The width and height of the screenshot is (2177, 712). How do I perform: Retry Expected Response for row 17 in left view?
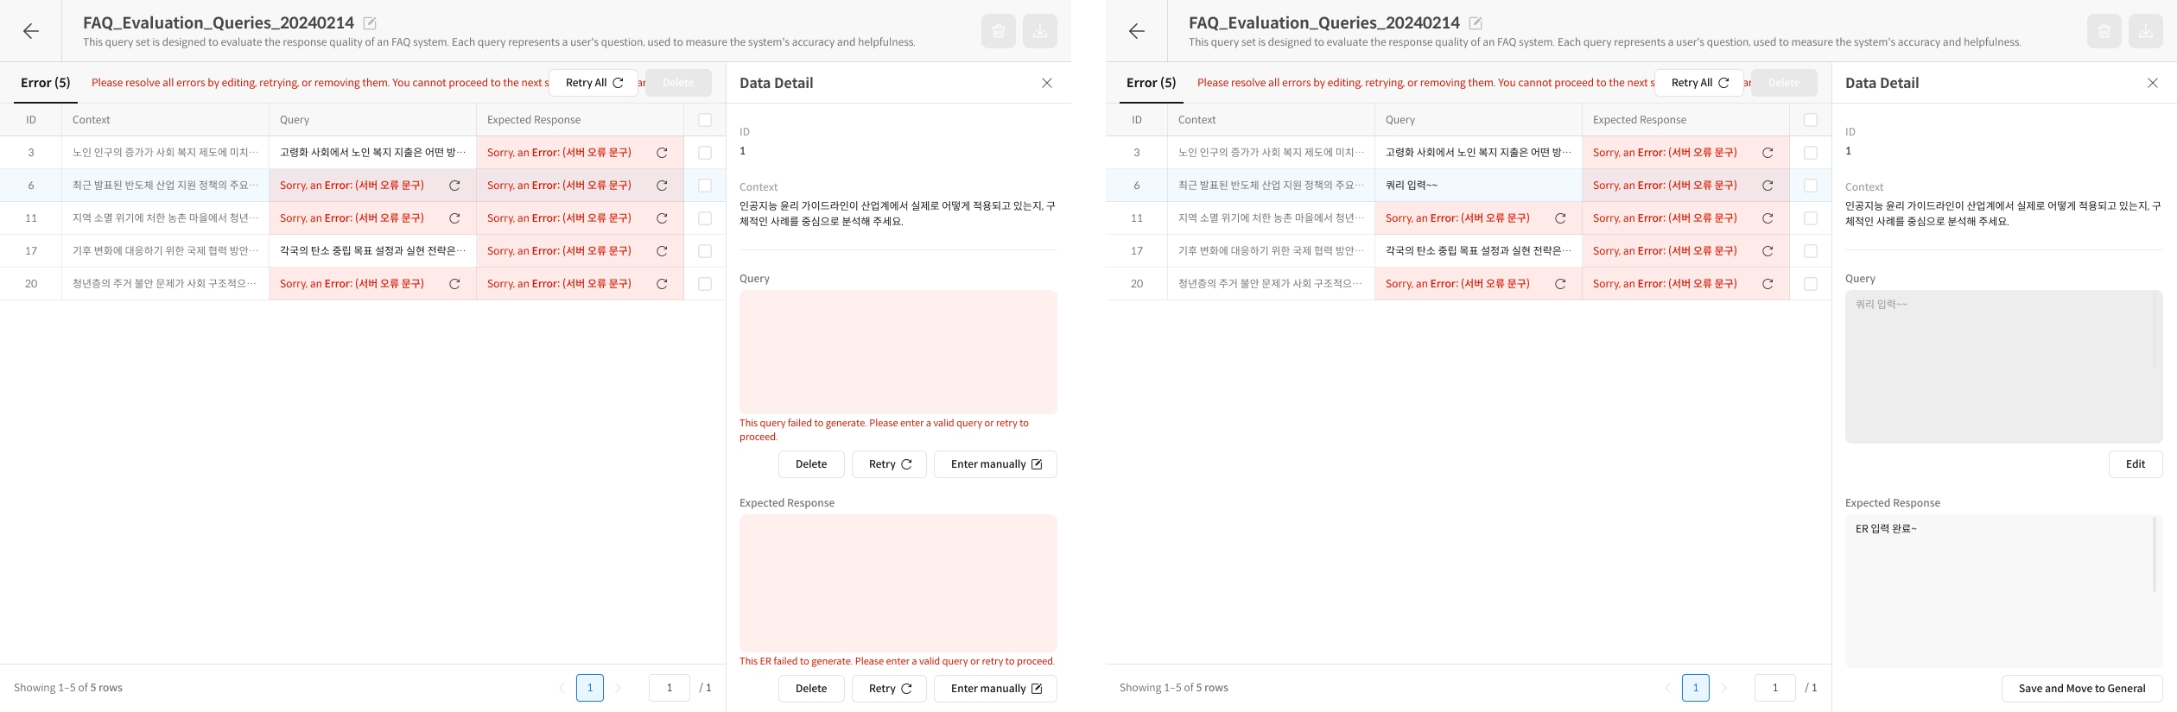click(x=662, y=251)
